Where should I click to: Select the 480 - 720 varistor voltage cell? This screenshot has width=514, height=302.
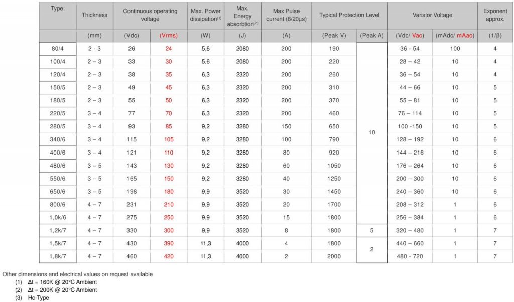tap(410, 256)
